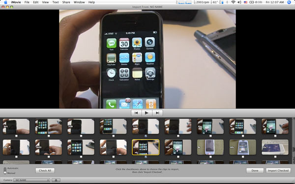Viewport: 295px width, 184px height.
Task: Tick the checkbox under the 8:09 clip
Action: [114, 157]
